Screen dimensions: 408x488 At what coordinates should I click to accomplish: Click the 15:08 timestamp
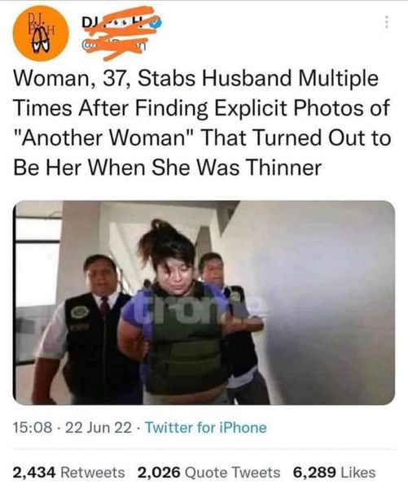[x=33, y=428]
